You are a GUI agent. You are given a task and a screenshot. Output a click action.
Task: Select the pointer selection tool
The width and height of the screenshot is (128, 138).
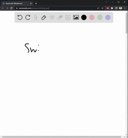coord(36,17)
